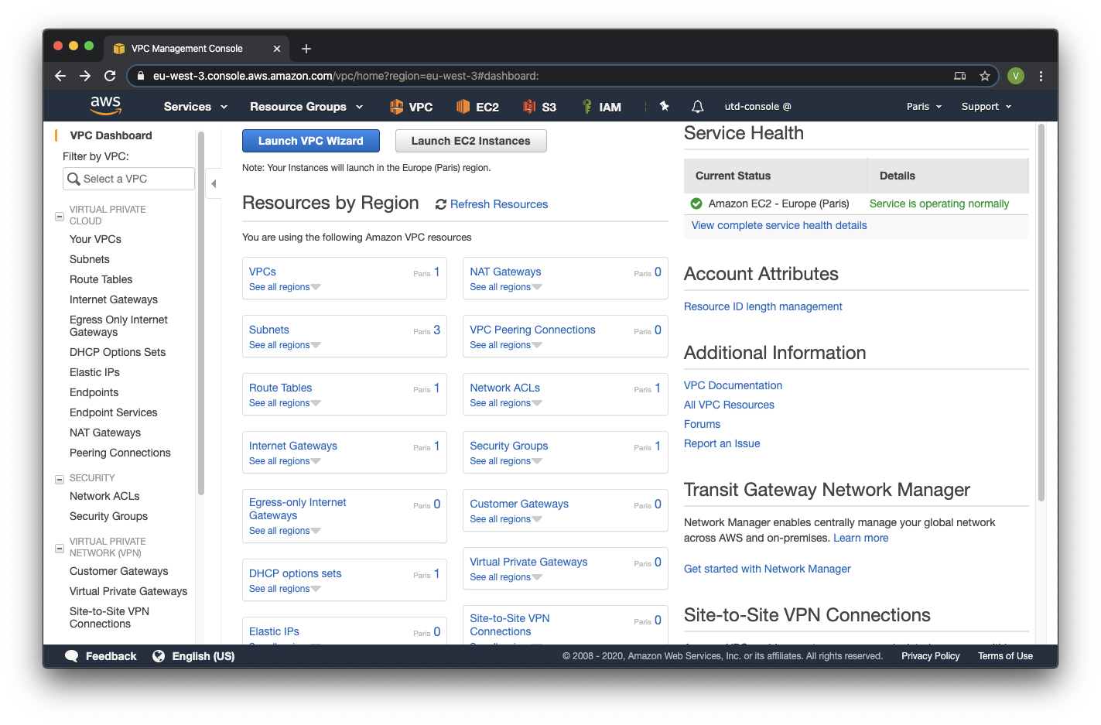Collapse the Virtual Private Network section
This screenshot has height=725, width=1101.
pyautogui.click(x=60, y=549)
